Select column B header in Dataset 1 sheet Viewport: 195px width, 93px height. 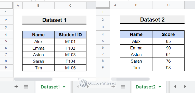38,5
